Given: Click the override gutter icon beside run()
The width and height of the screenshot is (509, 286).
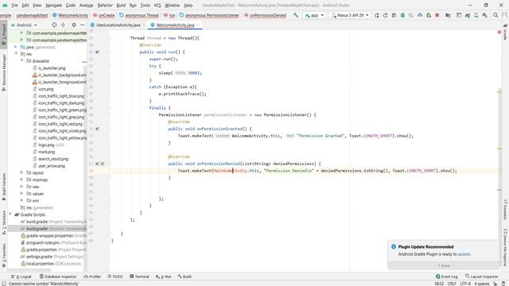Looking at the screenshot, I should click(97, 52).
